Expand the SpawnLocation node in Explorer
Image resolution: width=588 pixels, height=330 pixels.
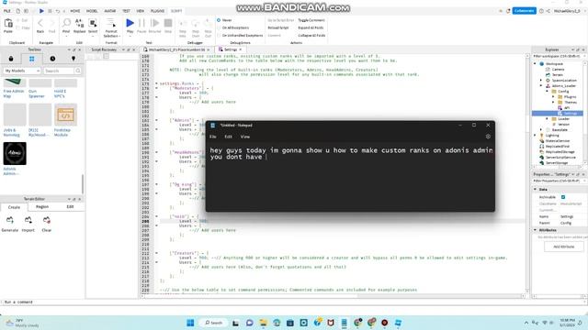(541, 80)
